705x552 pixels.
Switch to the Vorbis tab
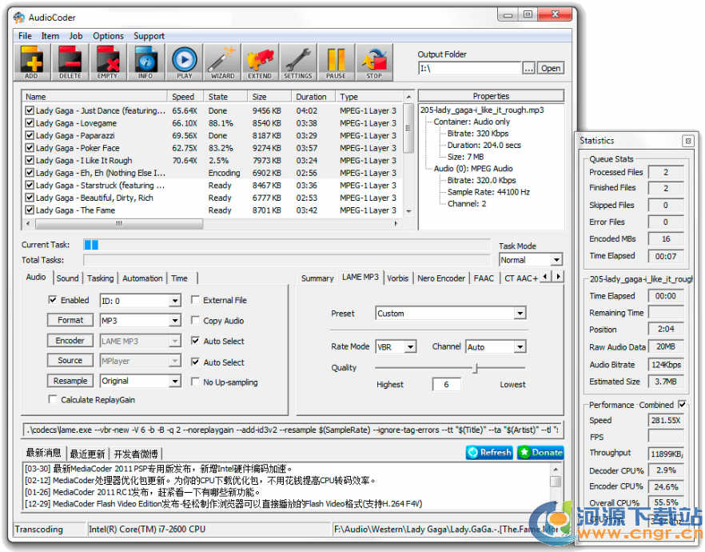397,278
